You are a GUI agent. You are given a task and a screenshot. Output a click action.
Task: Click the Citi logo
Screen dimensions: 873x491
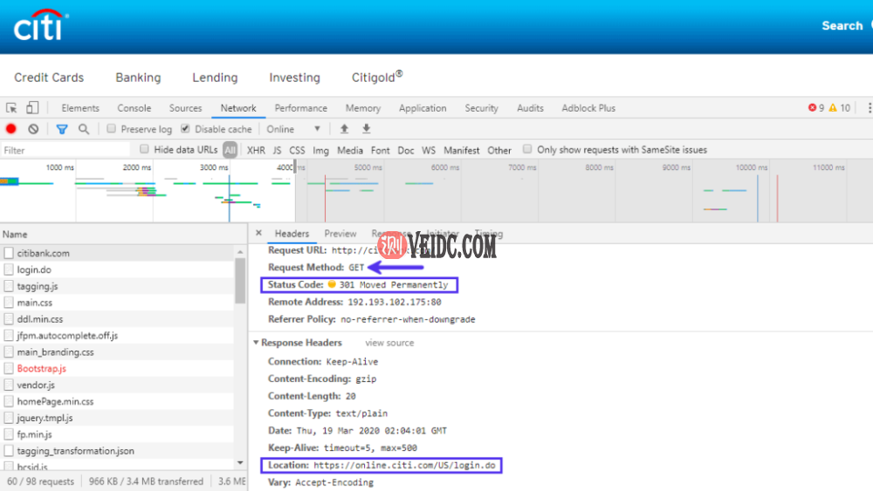(x=41, y=25)
